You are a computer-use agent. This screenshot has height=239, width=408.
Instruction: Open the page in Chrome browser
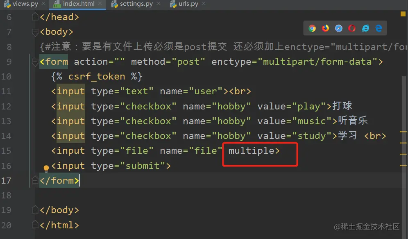click(312, 29)
